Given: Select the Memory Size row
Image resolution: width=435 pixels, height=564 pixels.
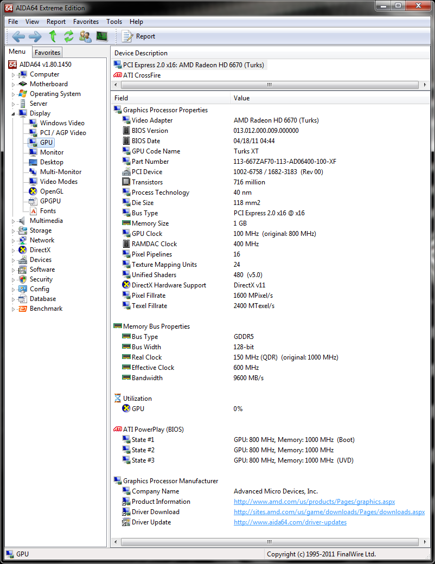Looking at the screenshot, I should click(271, 223).
